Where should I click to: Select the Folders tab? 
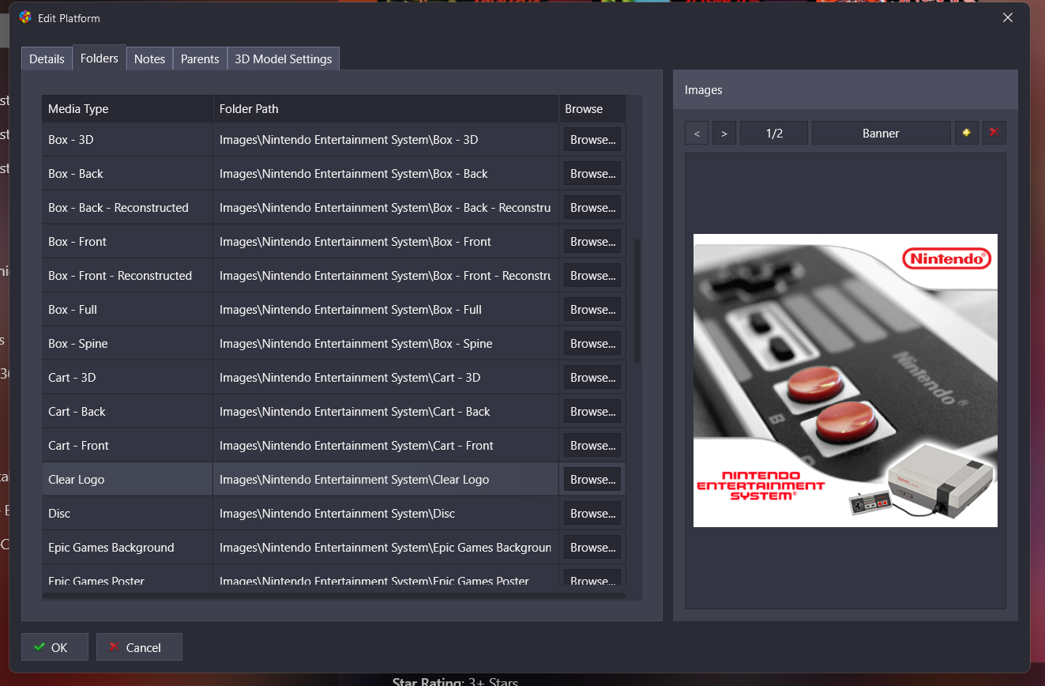point(100,58)
